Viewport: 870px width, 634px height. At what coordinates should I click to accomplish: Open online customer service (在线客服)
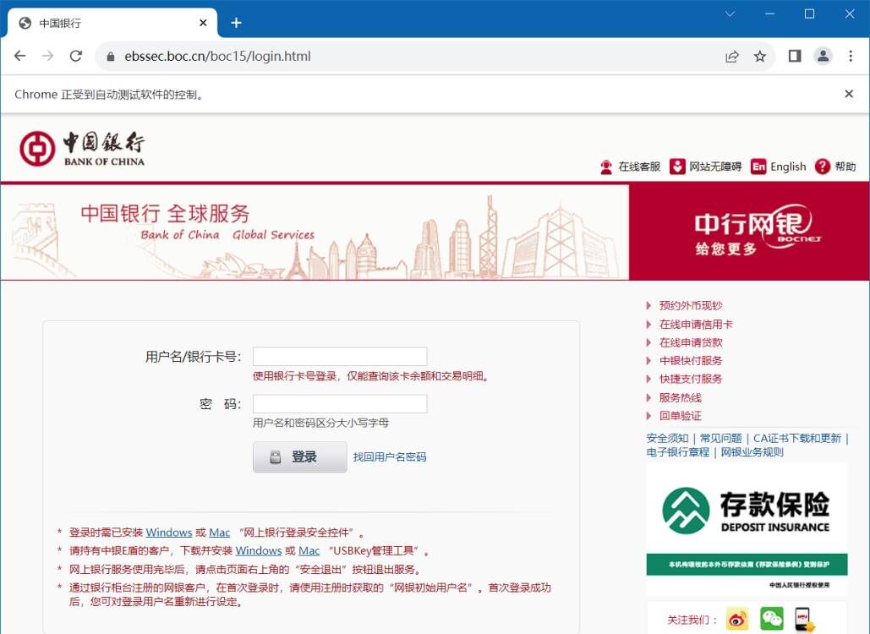coord(630,167)
